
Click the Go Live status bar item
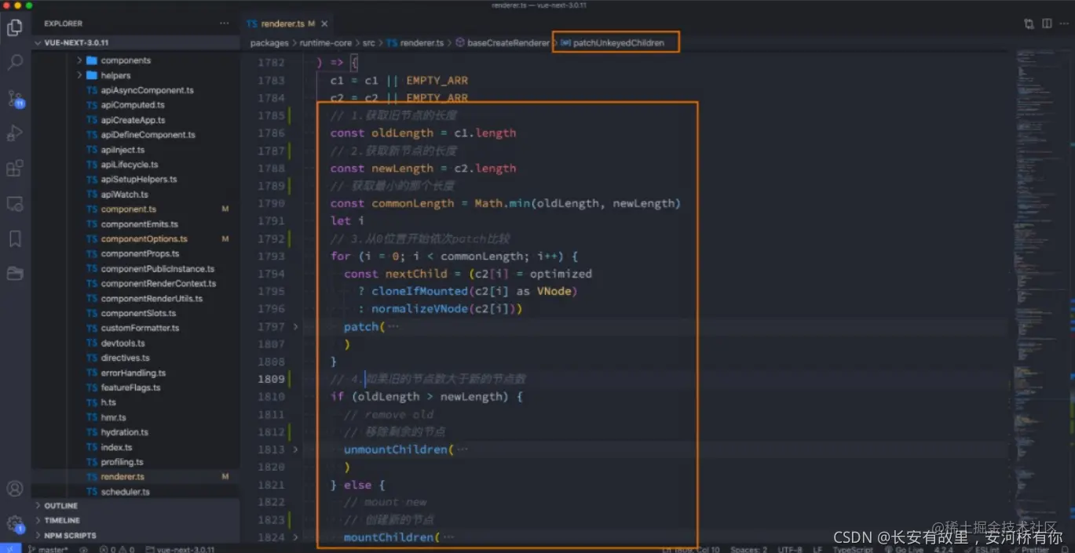click(904, 549)
